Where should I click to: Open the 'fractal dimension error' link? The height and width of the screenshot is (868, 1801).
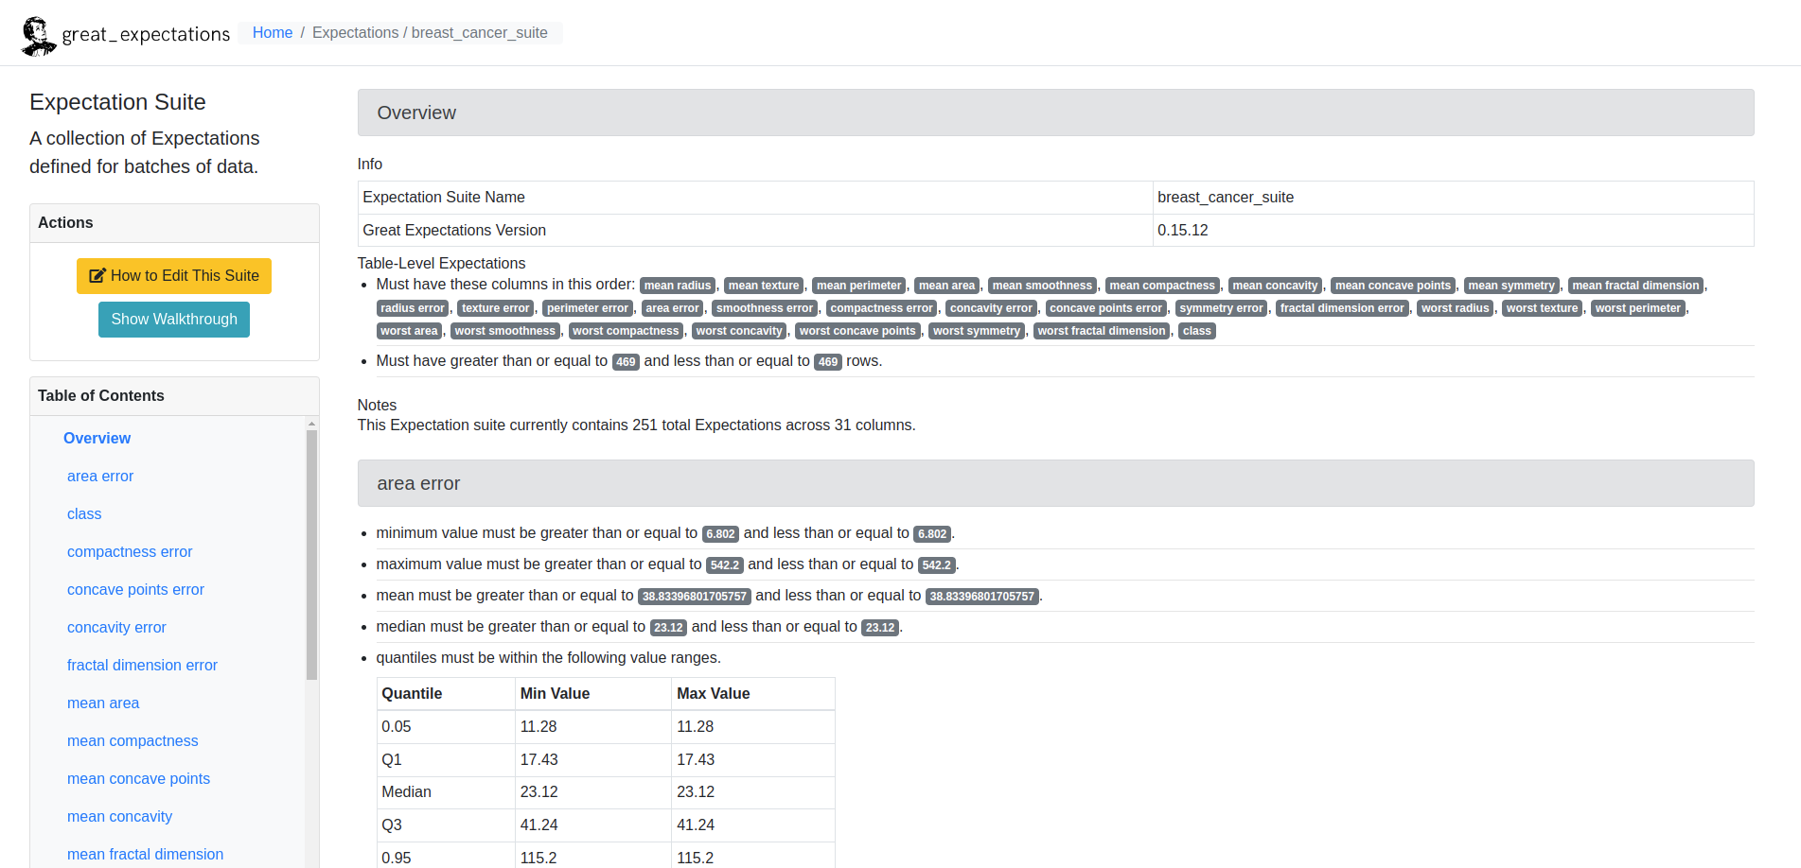142,665
